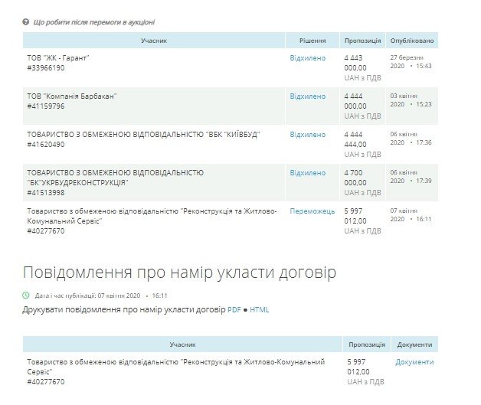Open the Переможець decision link

click(312, 211)
